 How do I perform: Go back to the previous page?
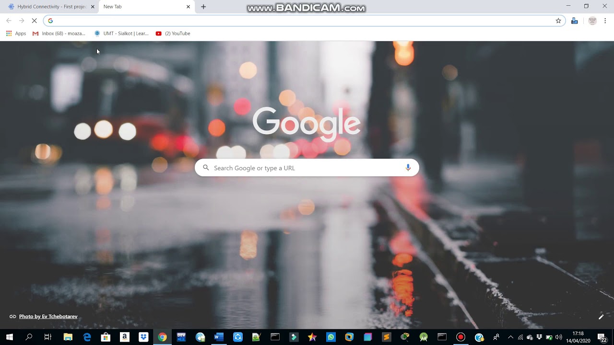(9, 21)
